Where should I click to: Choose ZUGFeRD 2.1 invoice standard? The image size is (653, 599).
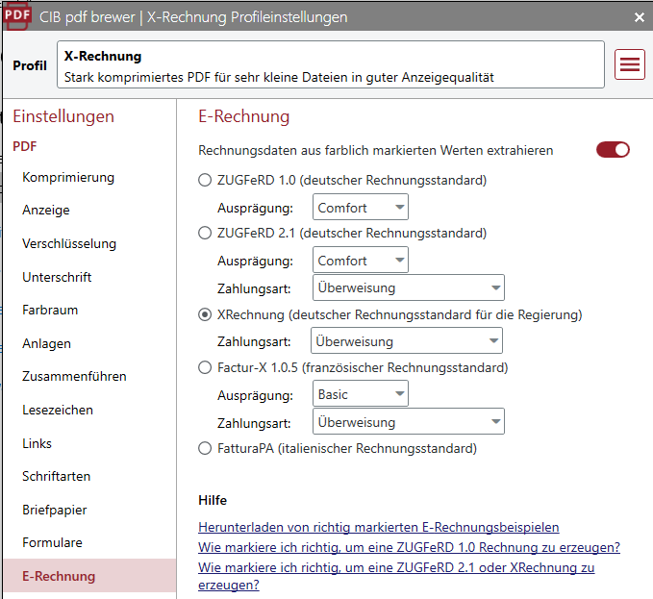click(x=205, y=233)
